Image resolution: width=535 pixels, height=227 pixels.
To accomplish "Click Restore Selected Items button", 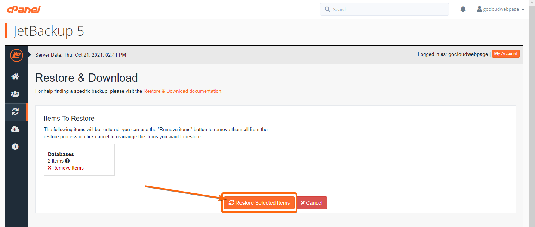I will tap(259, 203).
